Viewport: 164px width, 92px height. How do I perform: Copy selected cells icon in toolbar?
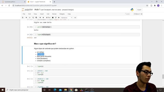[x=33, y=18]
